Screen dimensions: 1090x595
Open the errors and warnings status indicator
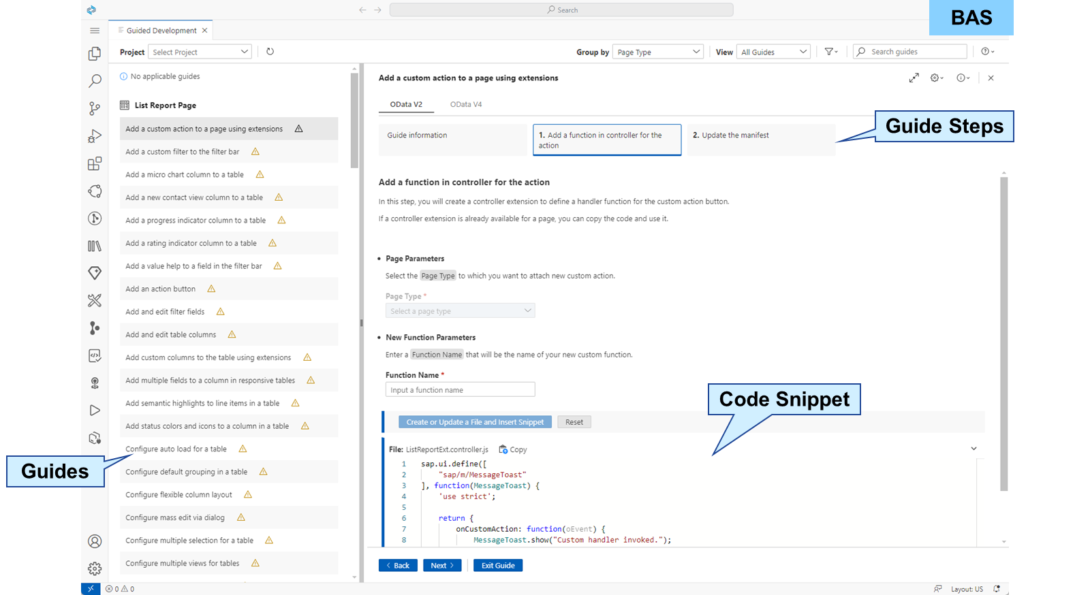coord(120,589)
